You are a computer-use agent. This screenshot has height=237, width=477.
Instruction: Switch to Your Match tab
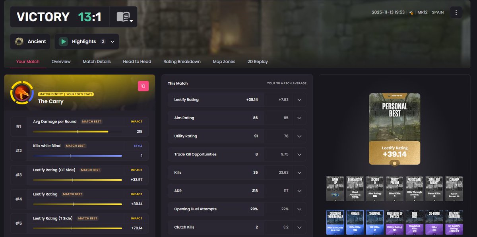point(28,62)
